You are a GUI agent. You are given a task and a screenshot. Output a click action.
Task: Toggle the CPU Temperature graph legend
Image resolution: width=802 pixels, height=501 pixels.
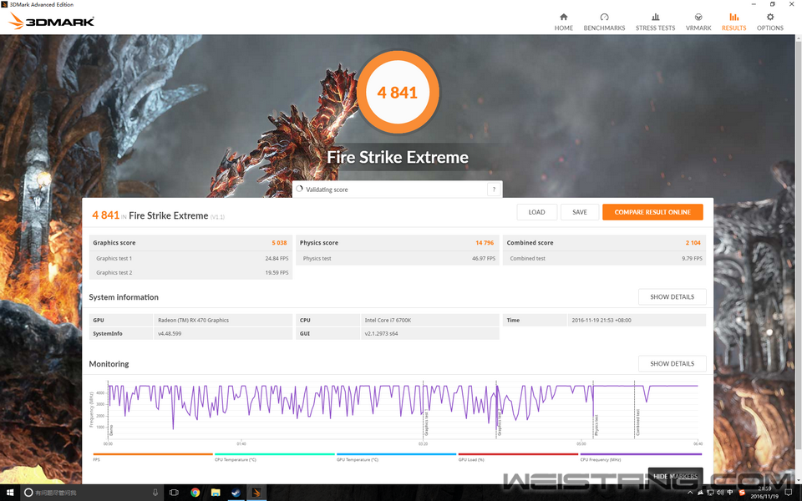click(236, 458)
